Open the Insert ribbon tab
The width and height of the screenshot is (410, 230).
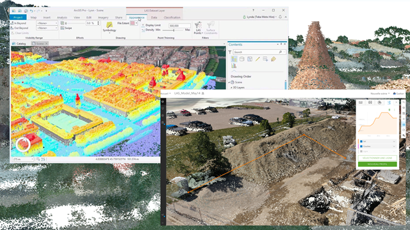tap(47, 17)
